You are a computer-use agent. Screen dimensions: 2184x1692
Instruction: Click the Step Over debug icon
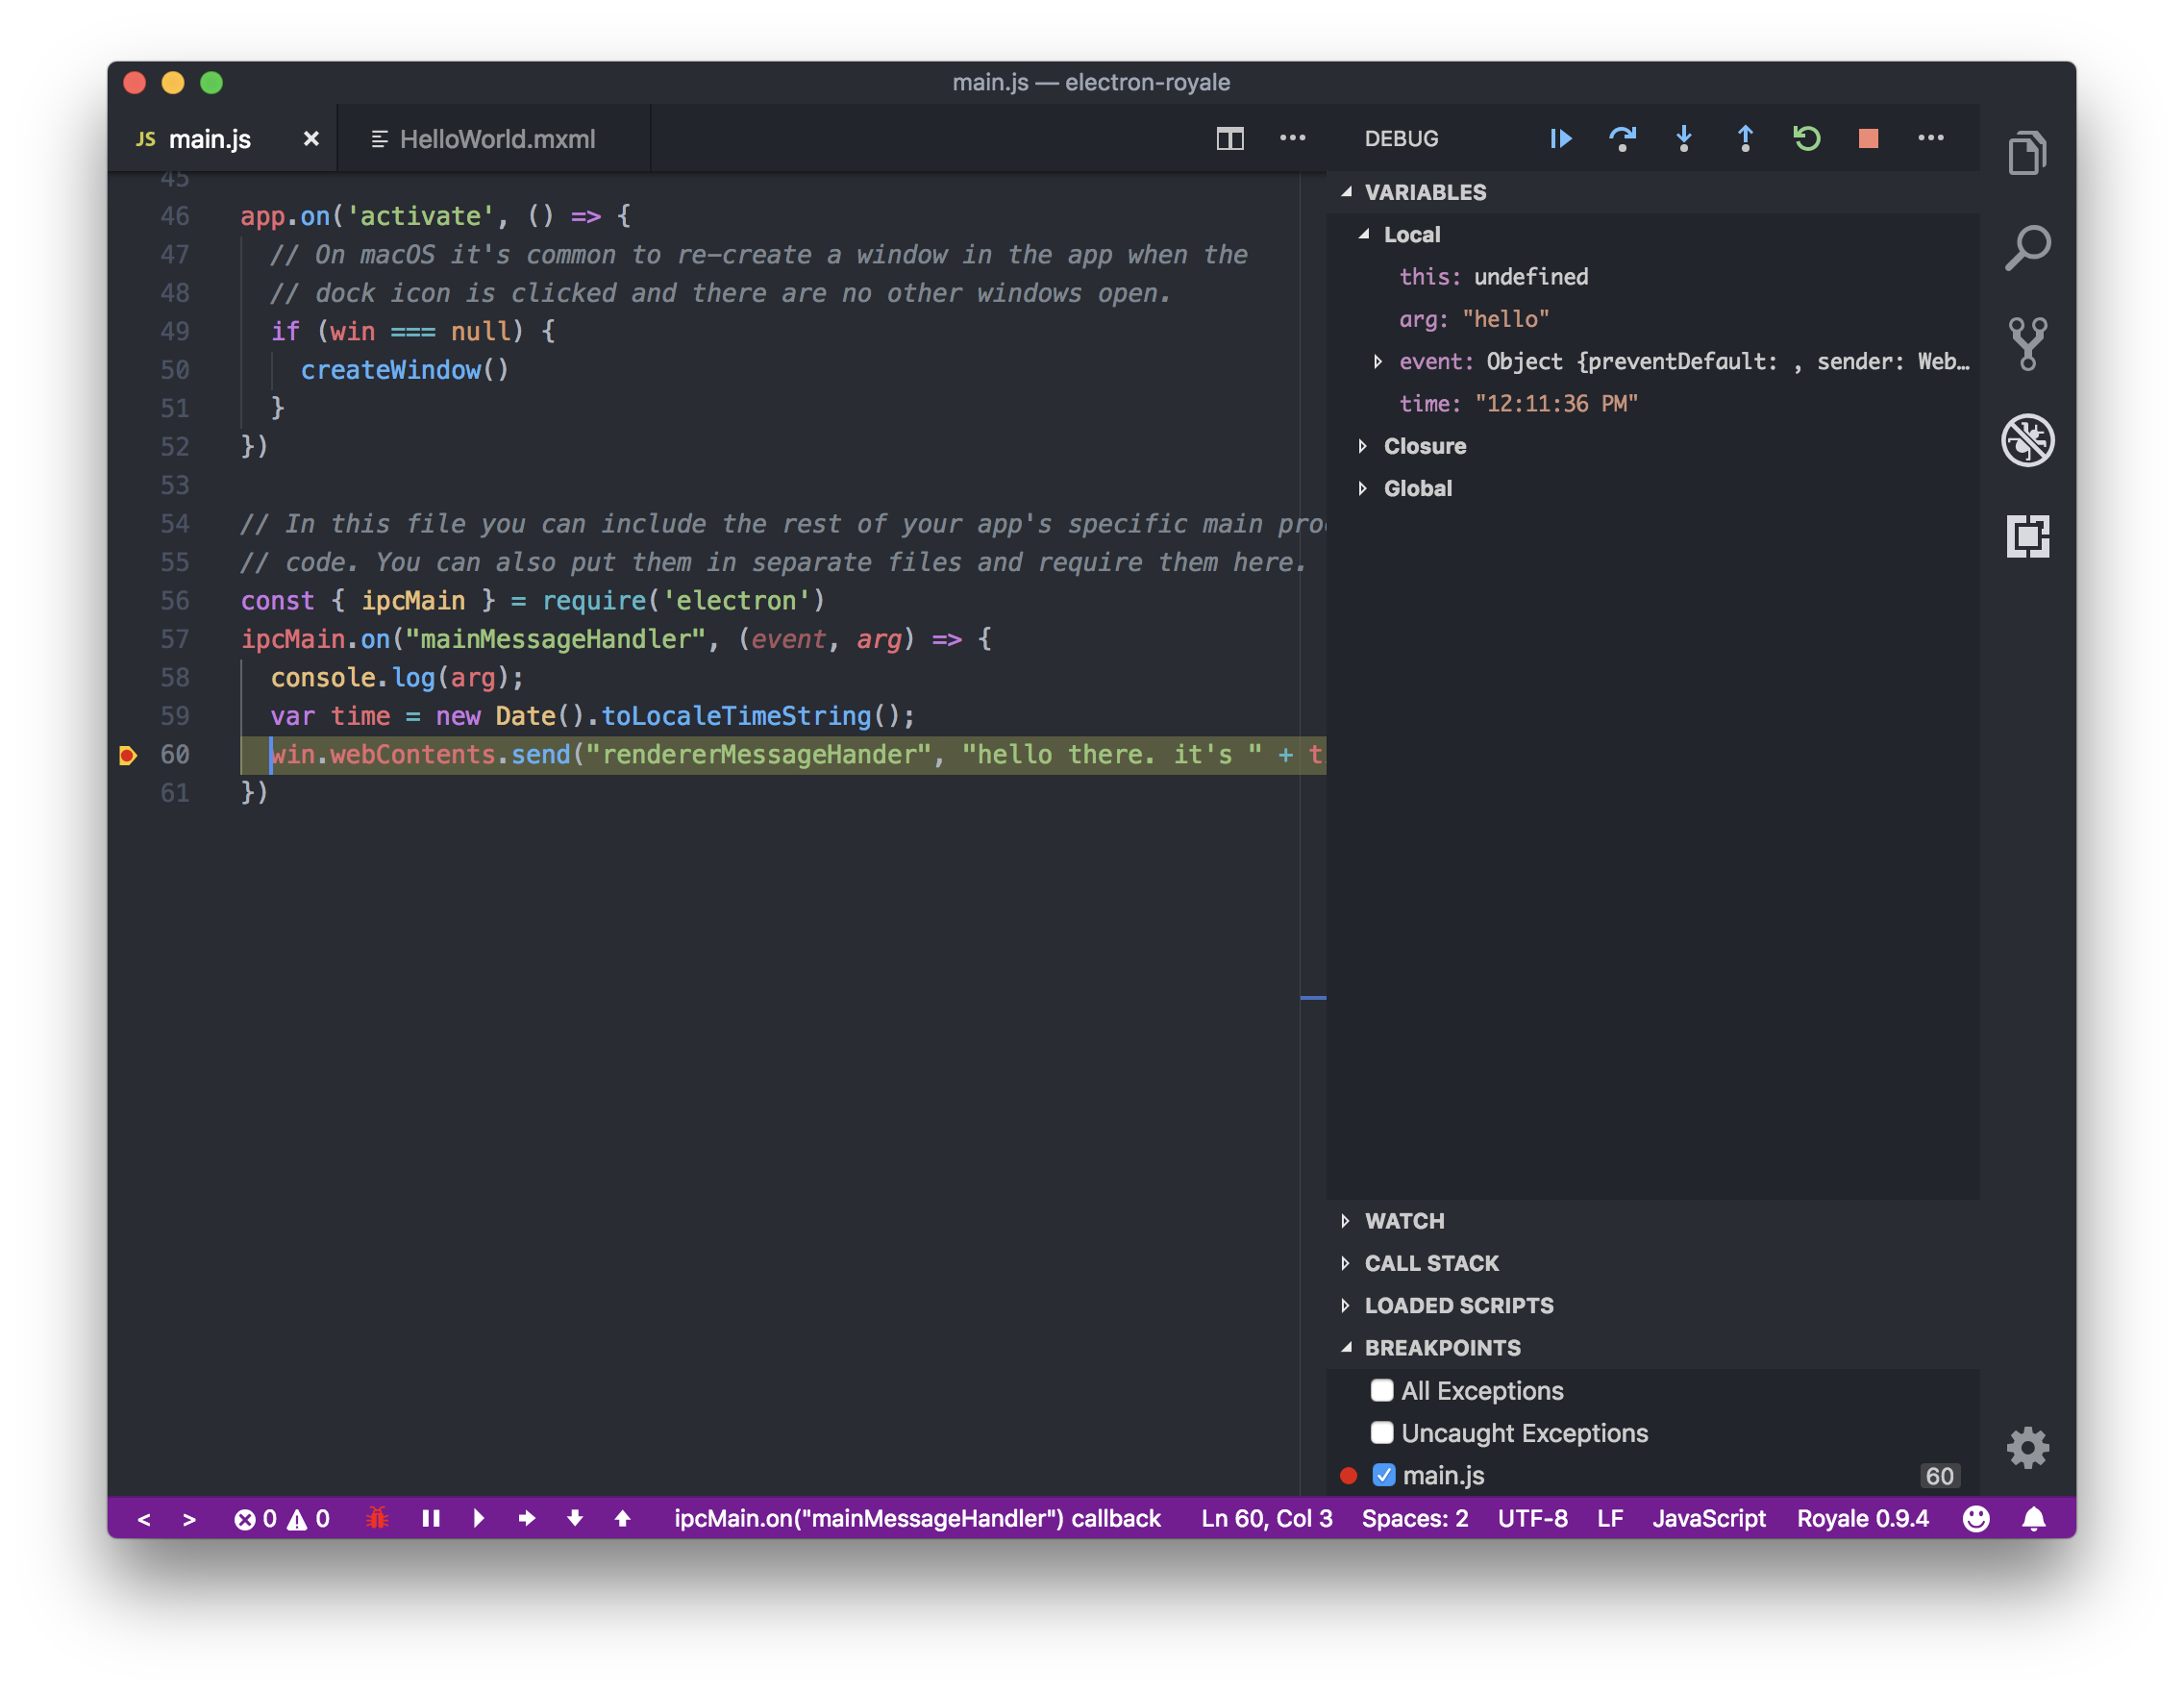click(x=1622, y=138)
